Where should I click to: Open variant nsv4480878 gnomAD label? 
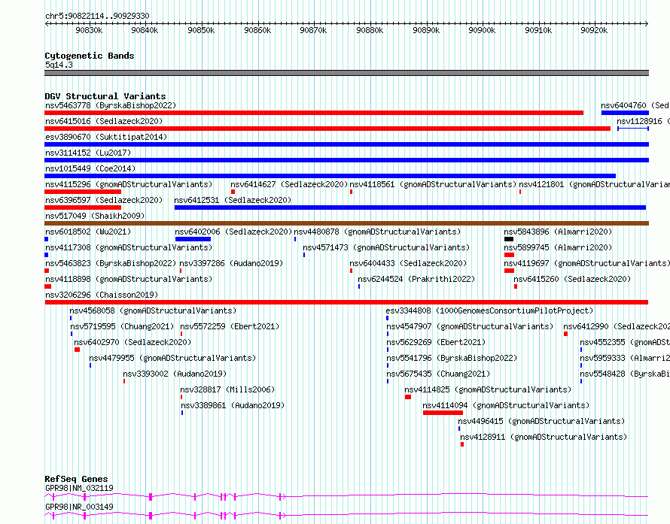tap(377, 232)
